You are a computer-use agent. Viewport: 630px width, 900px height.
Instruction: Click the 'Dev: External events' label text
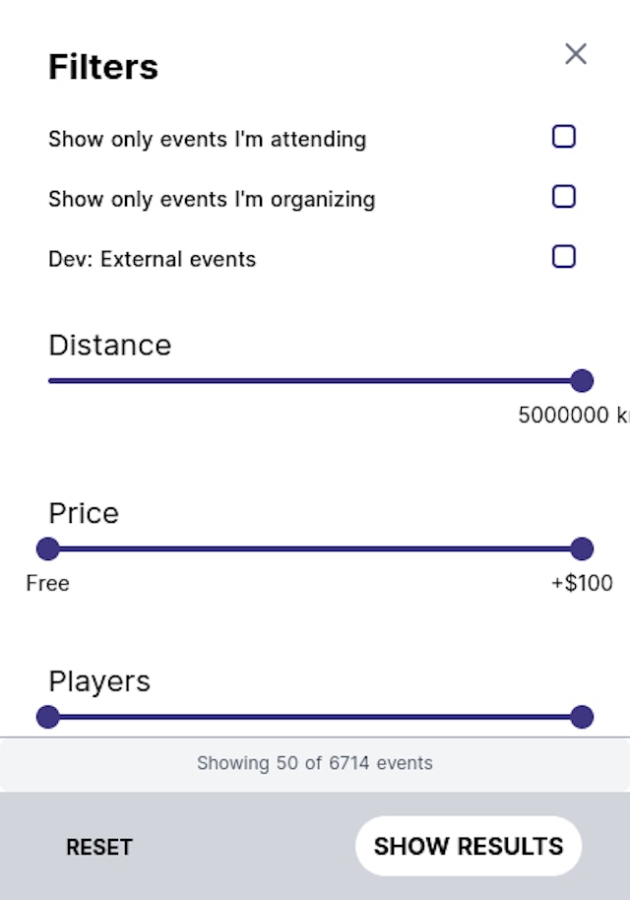coord(152,260)
